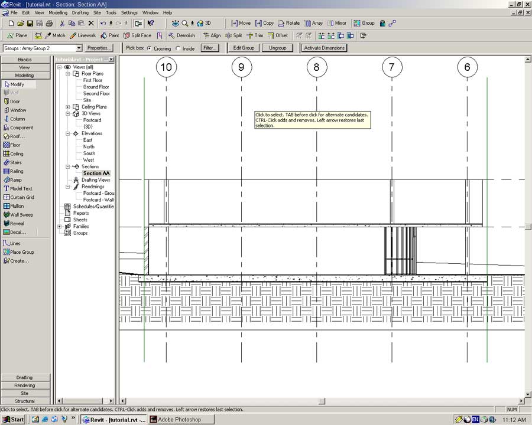Activate the Mirror tool
Image resolution: width=532 pixels, height=425 pixels.
[336, 23]
